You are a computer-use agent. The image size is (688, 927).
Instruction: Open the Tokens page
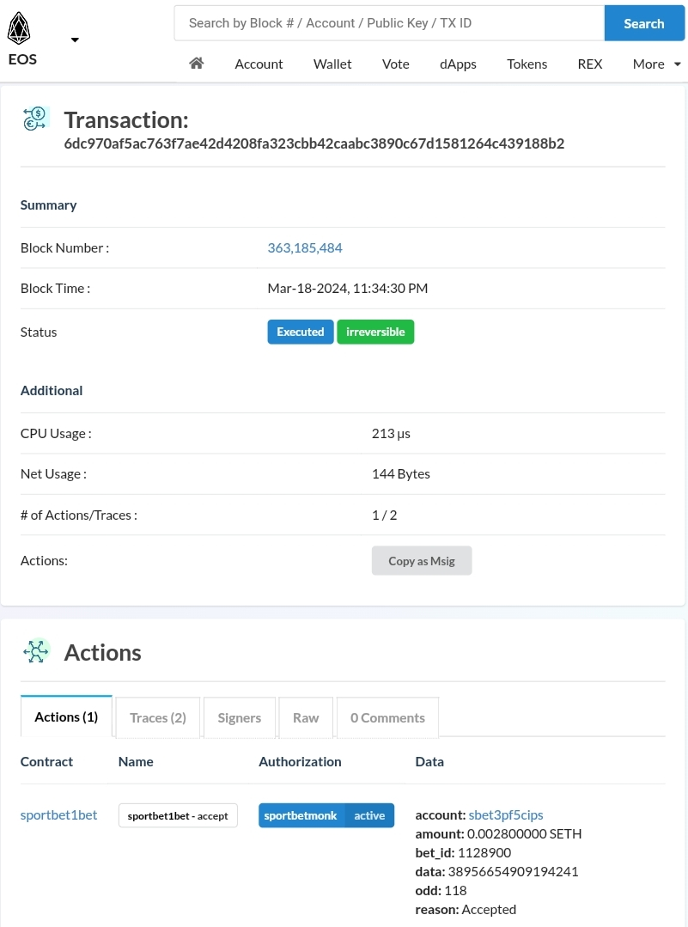pyautogui.click(x=527, y=64)
